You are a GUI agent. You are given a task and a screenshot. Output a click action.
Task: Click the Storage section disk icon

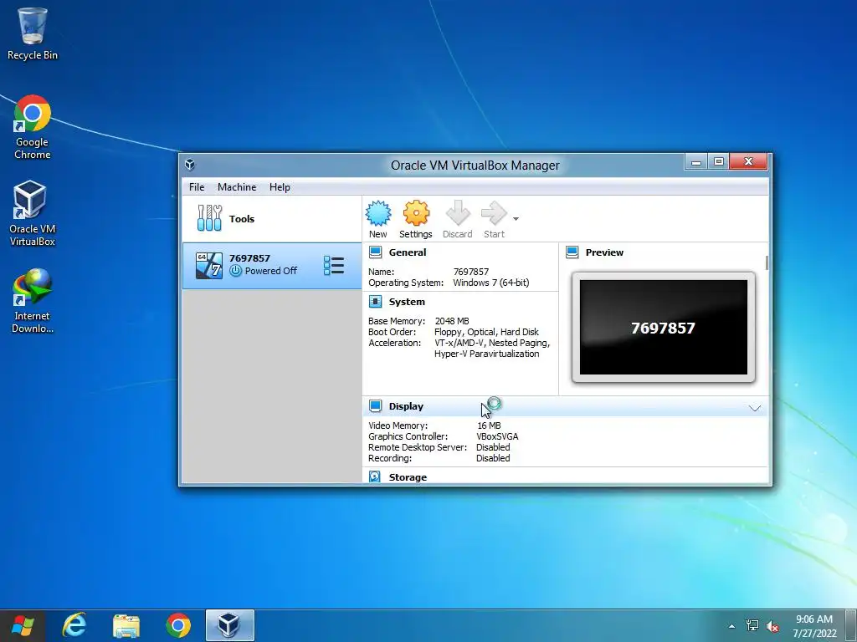[375, 476]
